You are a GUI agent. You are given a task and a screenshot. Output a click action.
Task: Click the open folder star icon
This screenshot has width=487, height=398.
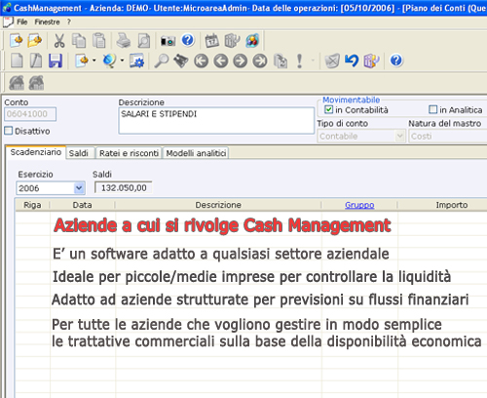35,41
